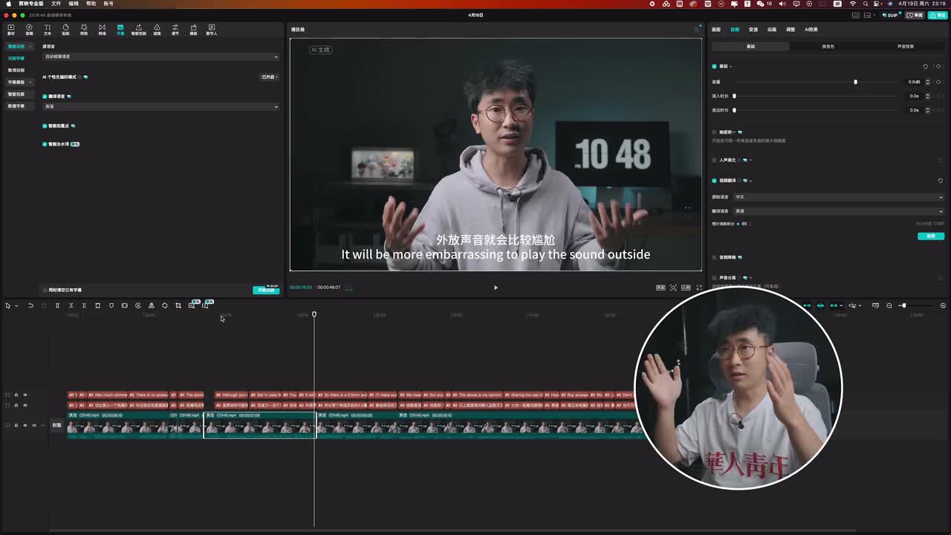Expand the 源语言 自动检测语言 dropdown
951x535 pixels.
pyautogui.click(x=160, y=56)
